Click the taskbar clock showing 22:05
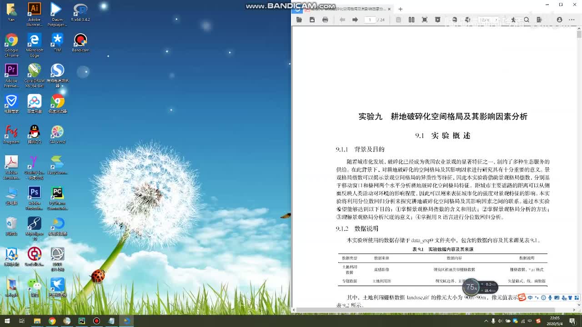 click(x=555, y=321)
